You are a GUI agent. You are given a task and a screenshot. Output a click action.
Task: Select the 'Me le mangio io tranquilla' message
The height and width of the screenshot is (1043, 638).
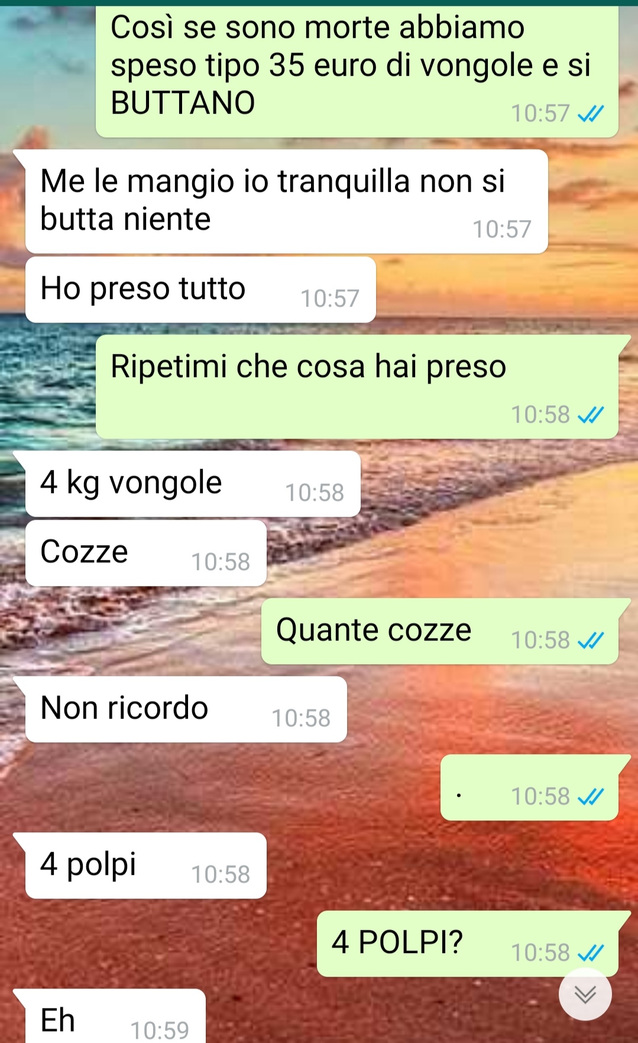[286, 201]
